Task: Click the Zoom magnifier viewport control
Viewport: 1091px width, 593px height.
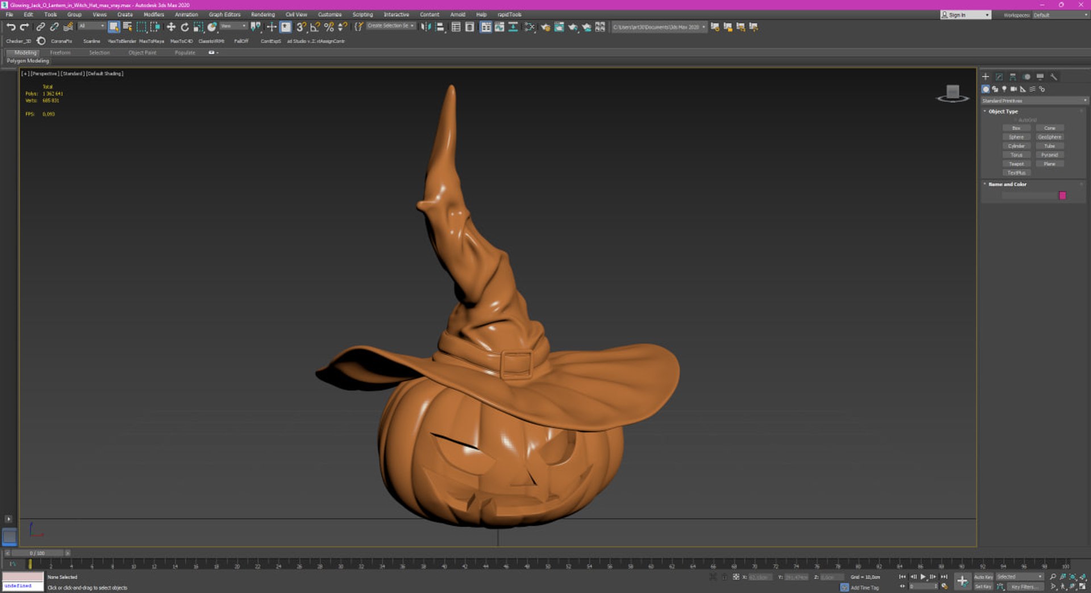Action: tap(1053, 577)
